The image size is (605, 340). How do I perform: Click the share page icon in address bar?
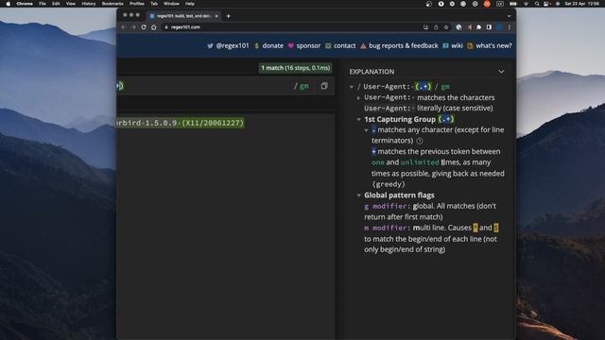pyautogui.click(x=436, y=27)
